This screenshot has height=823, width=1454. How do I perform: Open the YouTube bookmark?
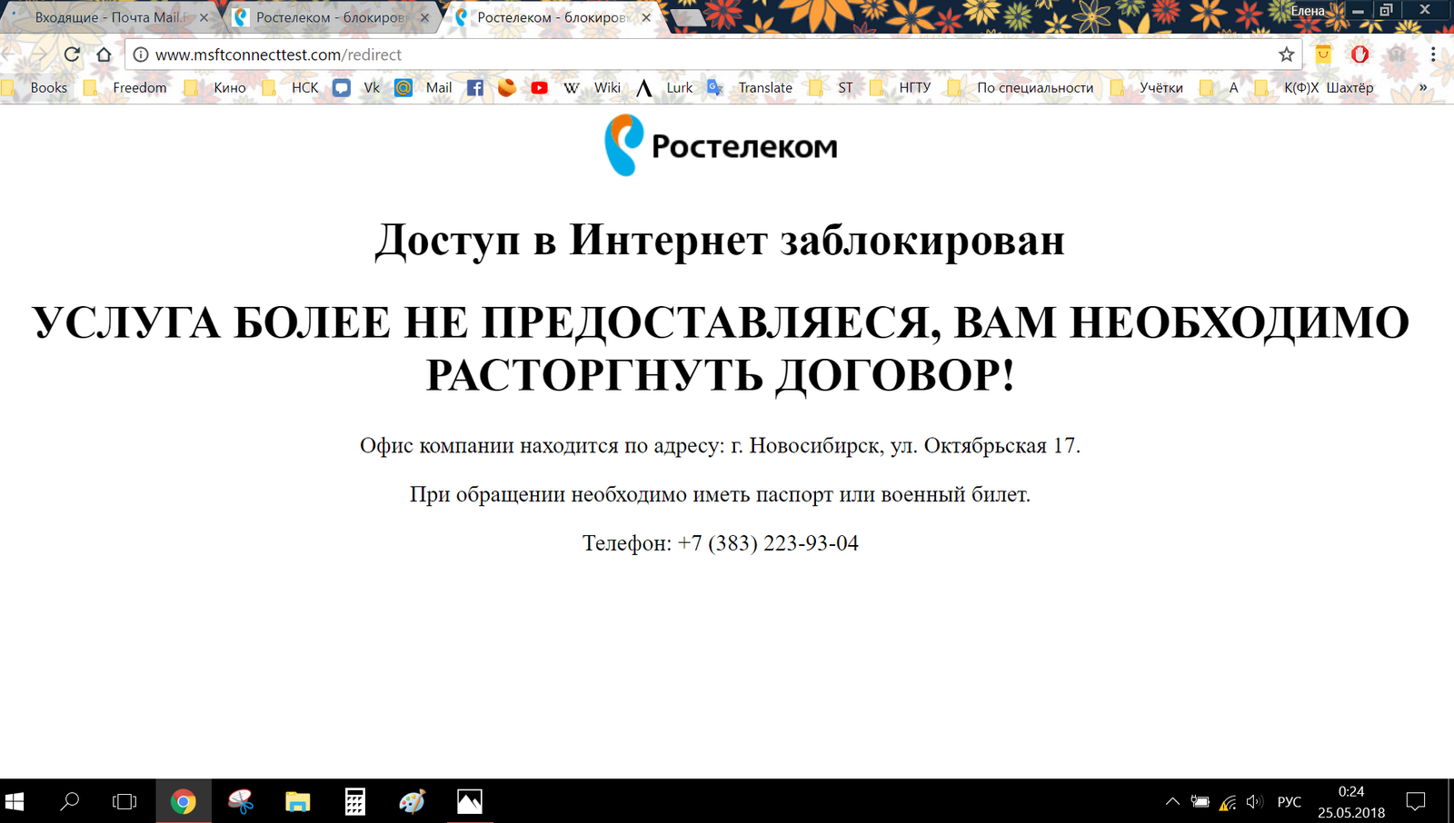539,87
